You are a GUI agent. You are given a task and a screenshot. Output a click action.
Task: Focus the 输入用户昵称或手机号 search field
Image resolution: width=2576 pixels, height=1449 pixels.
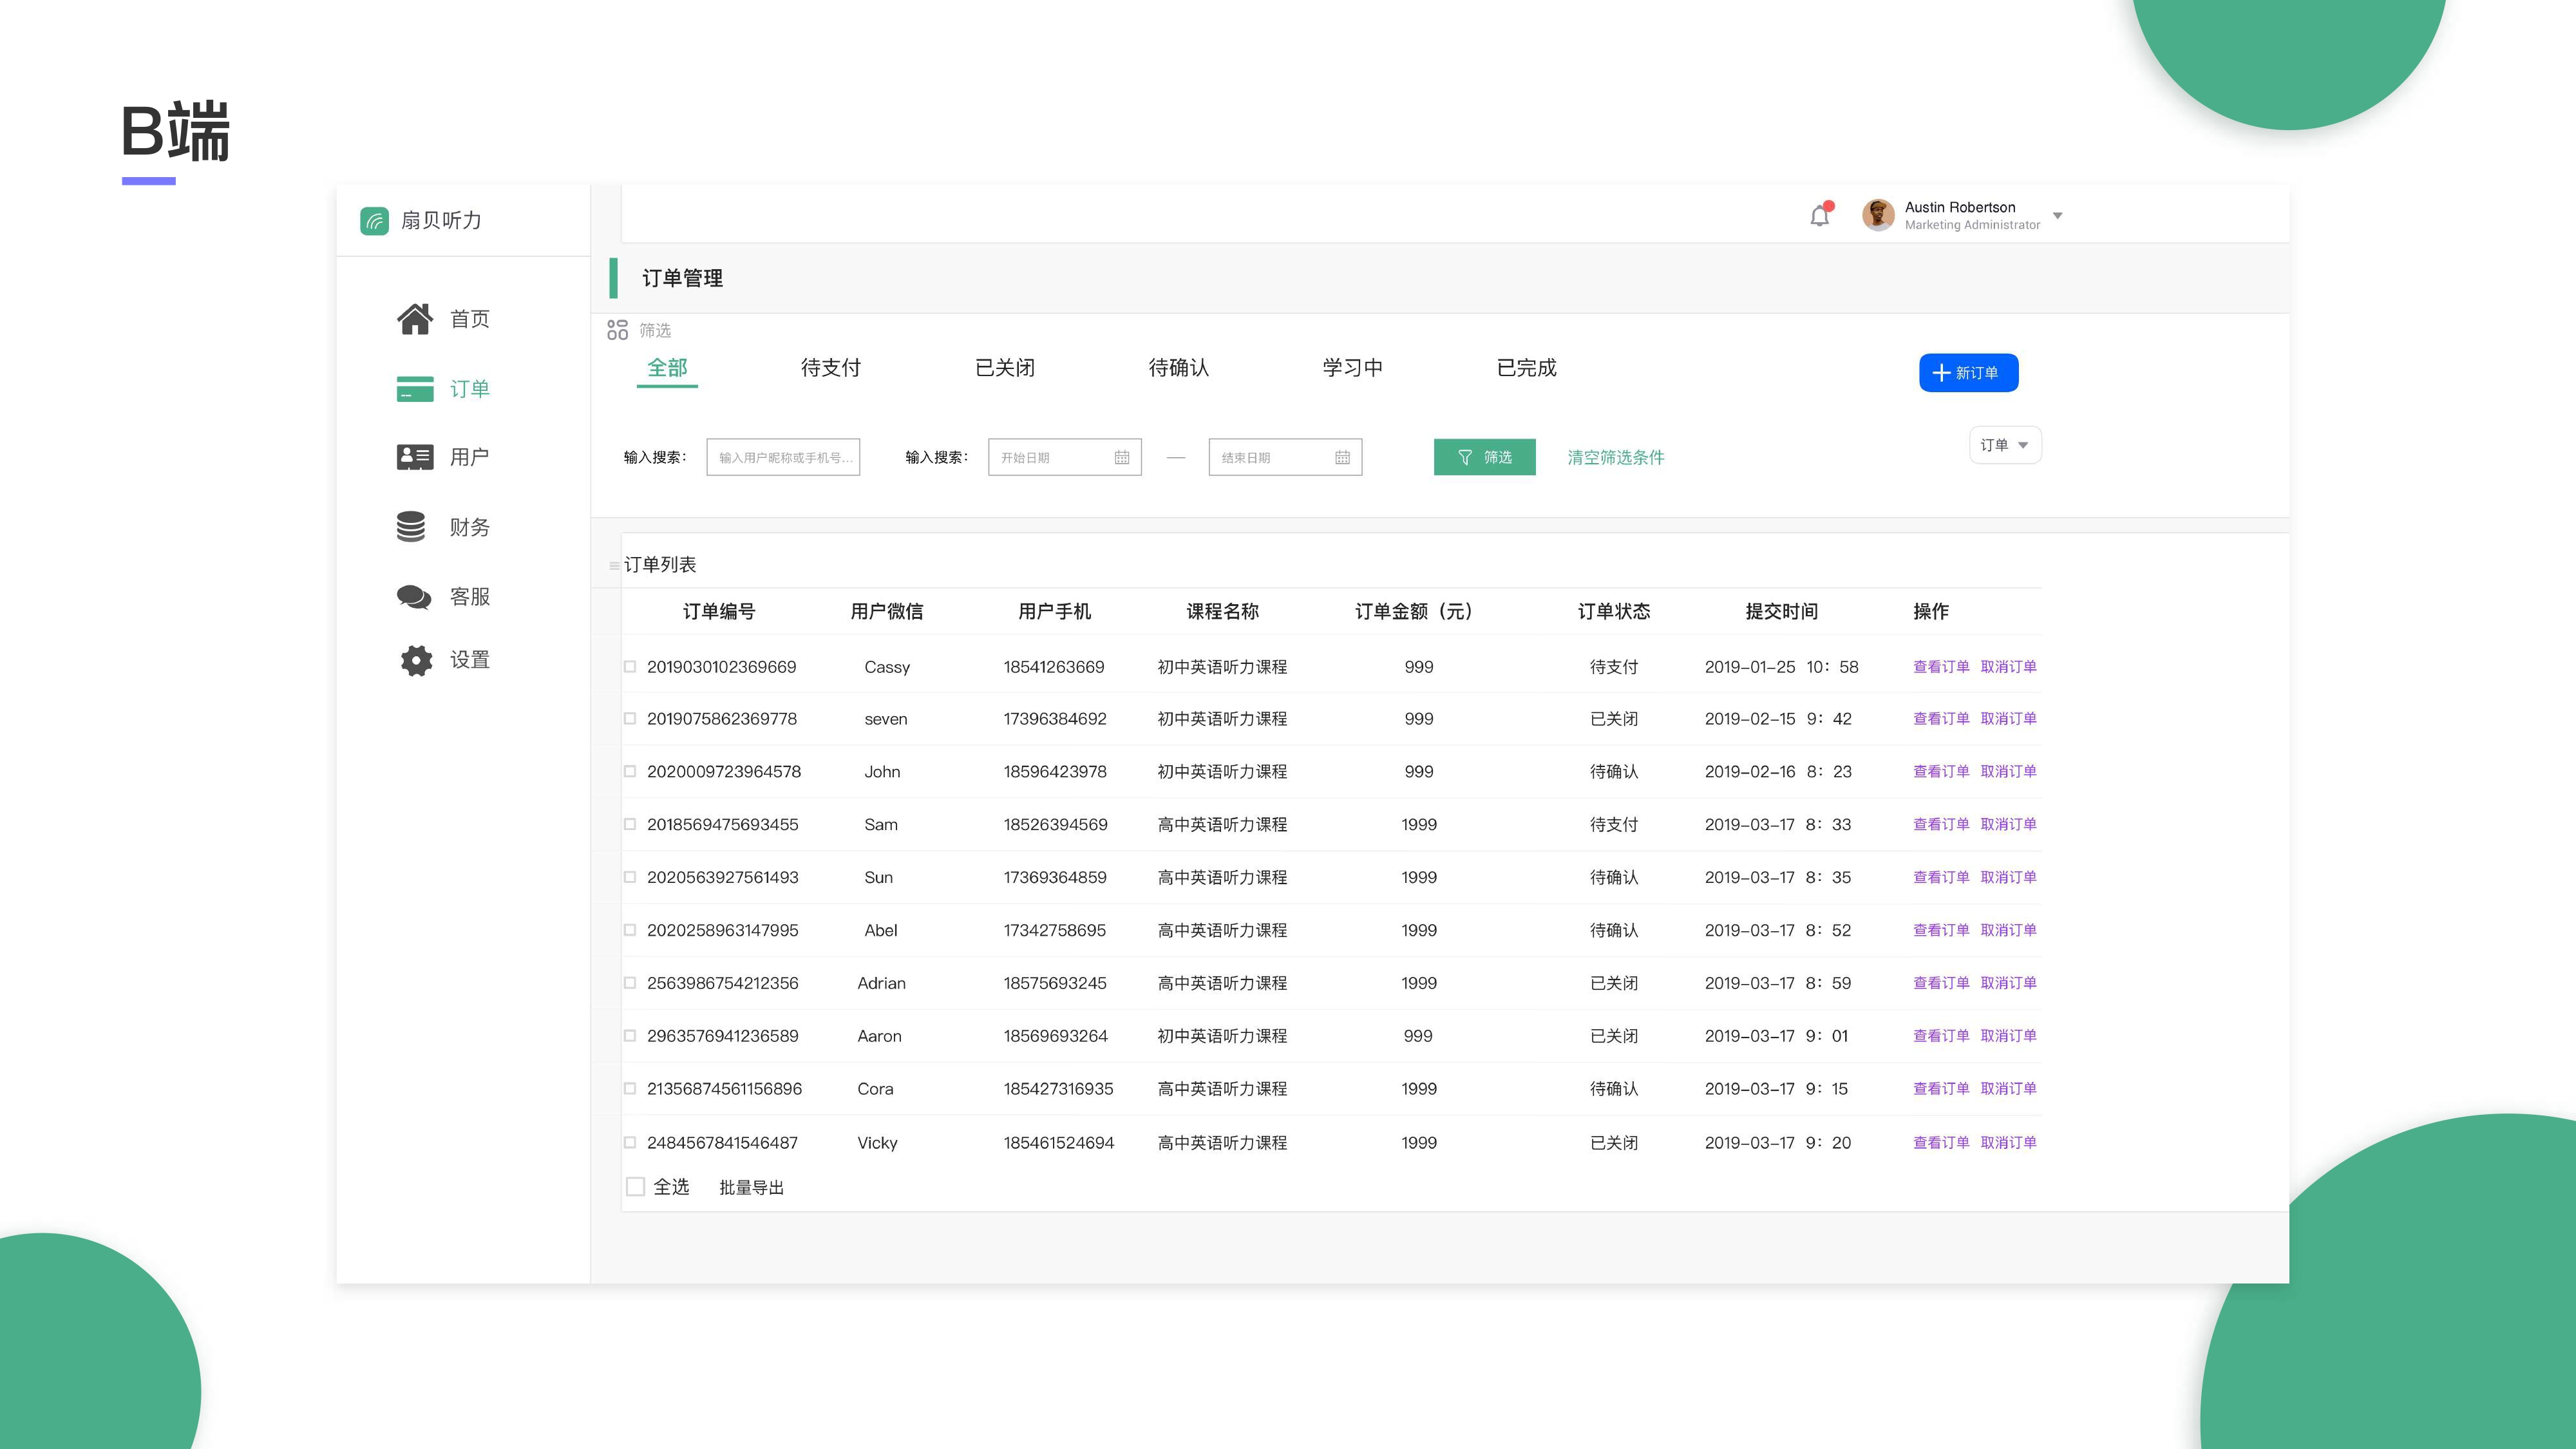[x=783, y=457]
